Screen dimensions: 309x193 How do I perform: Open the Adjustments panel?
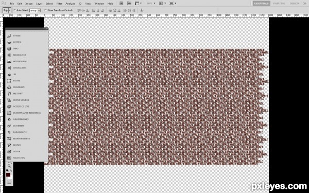(18, 119)
